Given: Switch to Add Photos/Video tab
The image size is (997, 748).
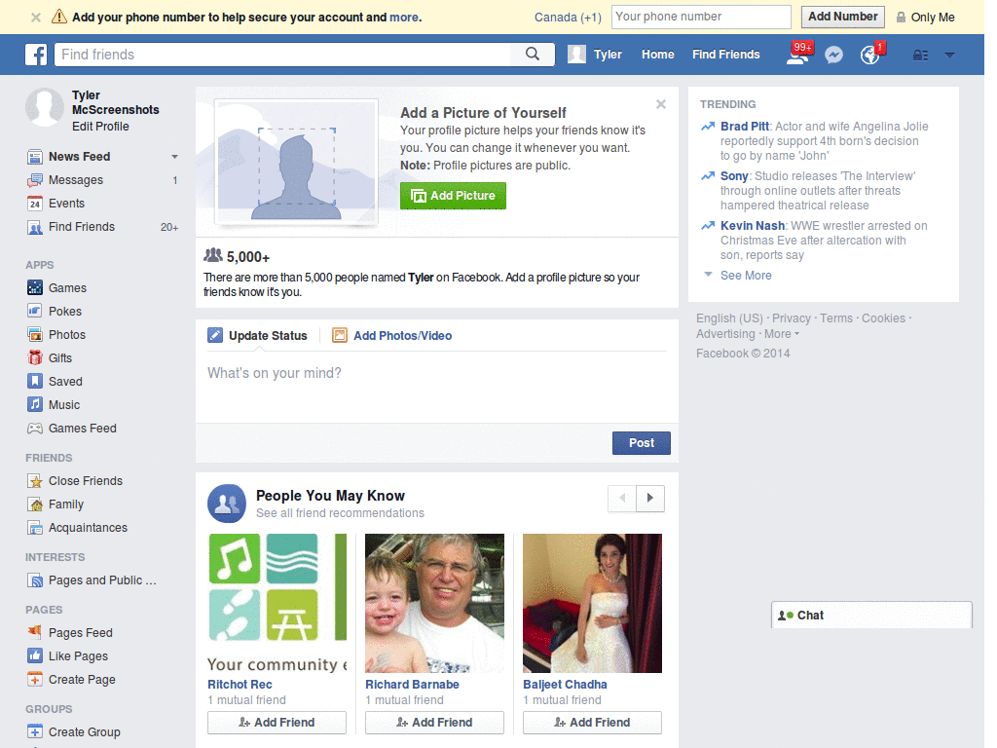Looking at the screenshot, I should 392,336.
